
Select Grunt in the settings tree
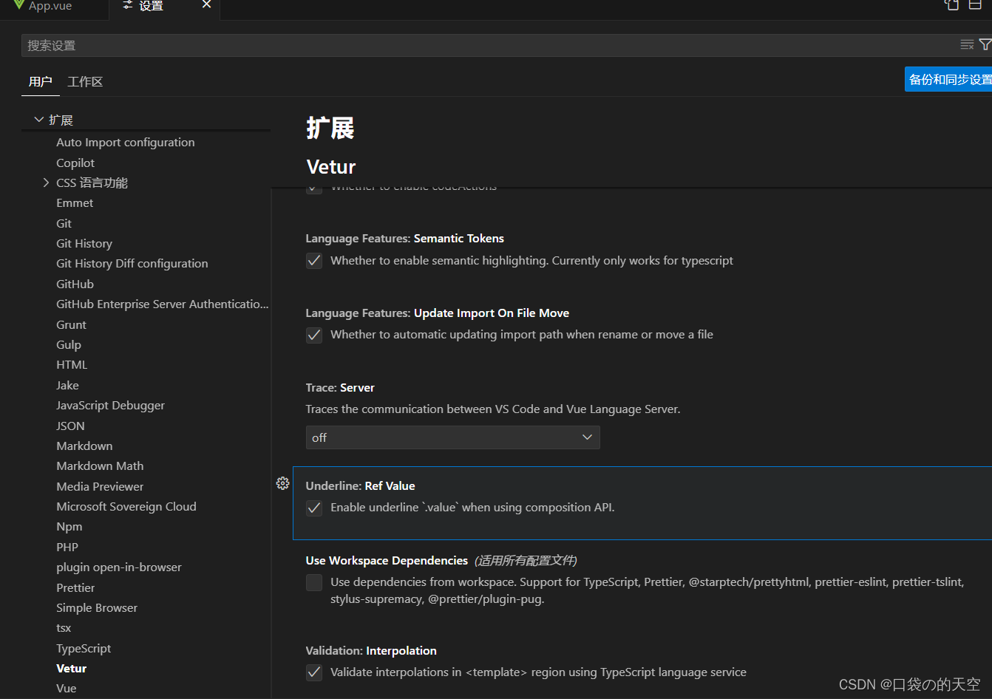pos(71,324)
